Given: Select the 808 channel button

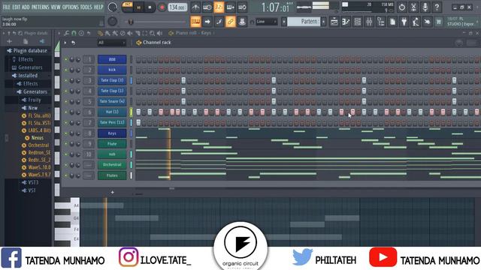Looking at the screenshot, I should pos(112,59).
